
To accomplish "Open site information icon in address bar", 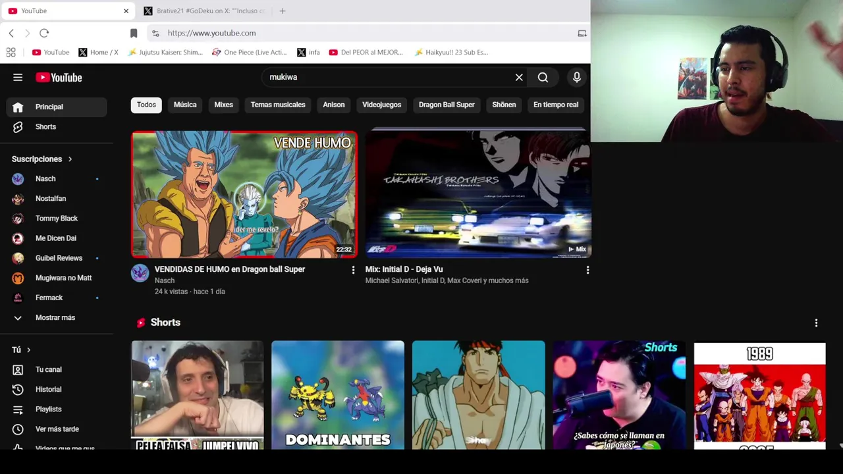I will point(155,33).
